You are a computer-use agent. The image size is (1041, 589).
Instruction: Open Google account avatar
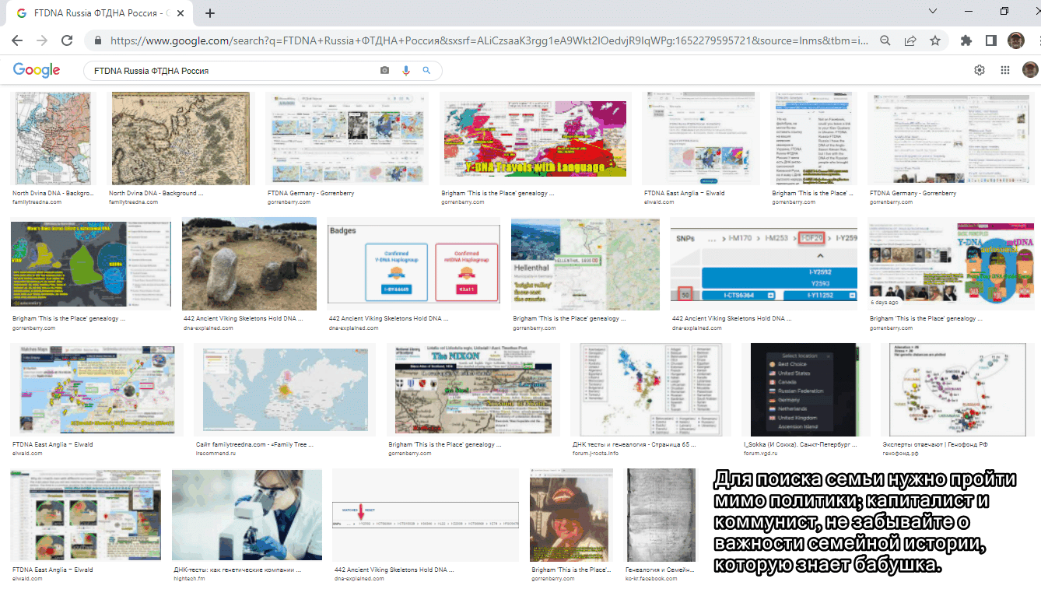(x=1030, y=70)
